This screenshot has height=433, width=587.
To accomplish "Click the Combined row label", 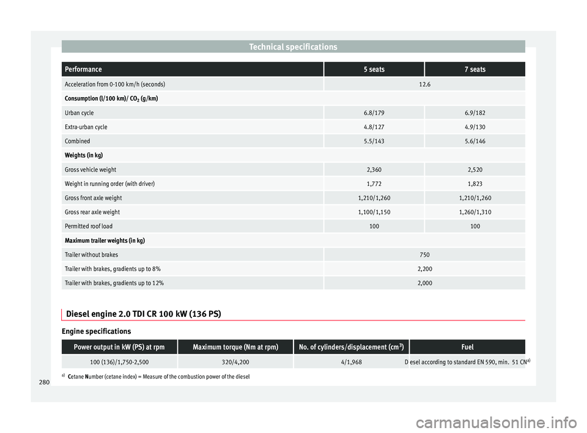I will 78,141.
